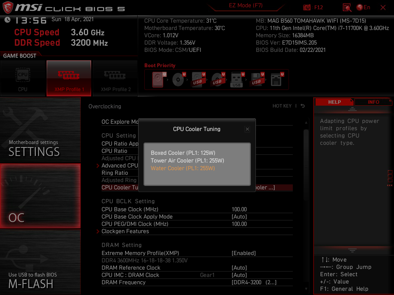Switch to the INFO tab
The width and height of the screenshot is (394, 295).
click(x=373, y=102)
